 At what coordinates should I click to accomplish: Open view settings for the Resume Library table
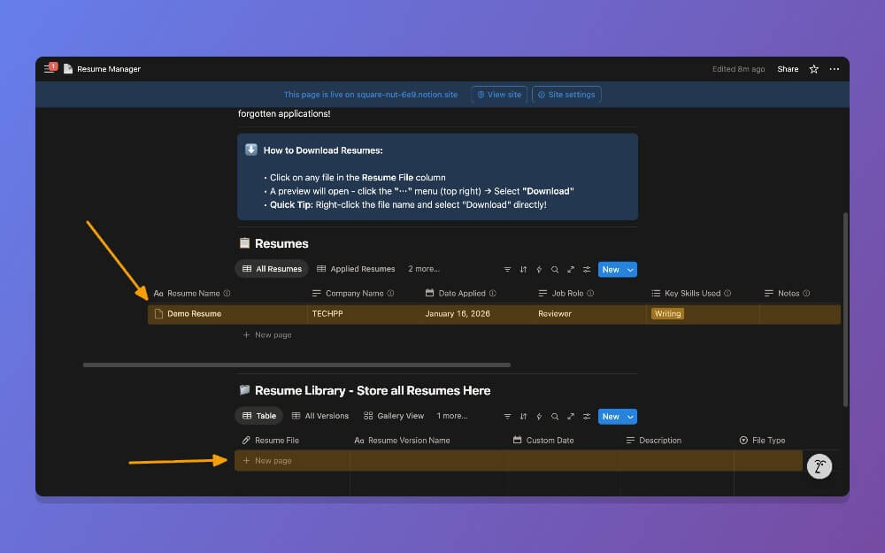(586, 416)
